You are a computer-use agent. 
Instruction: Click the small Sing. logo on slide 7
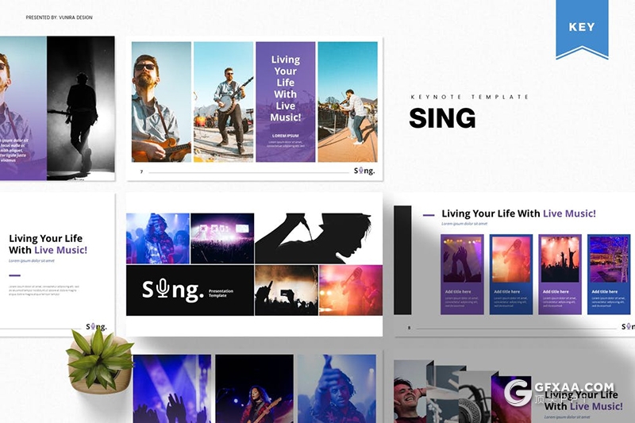pos(364,171)
